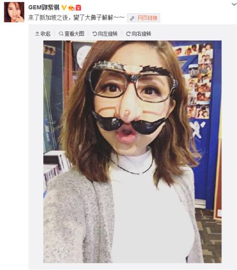Click the 向右旋转 text label
The height and width of the screenshot is (270, 237).
[141, 33]
